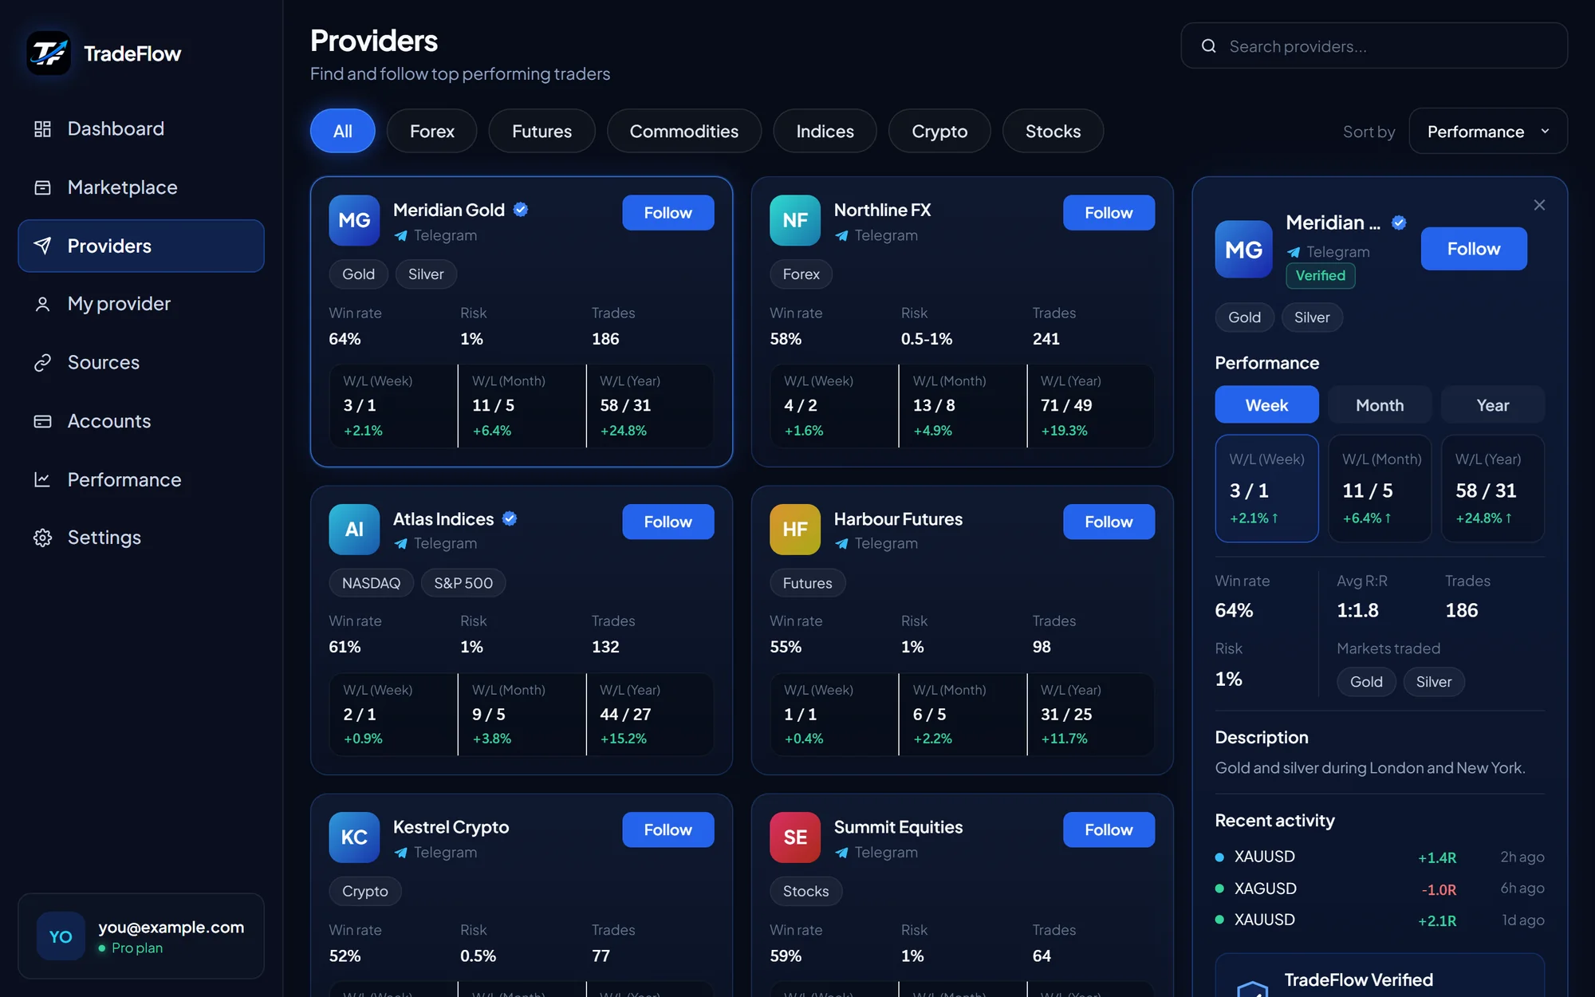Filter providers by Indices
Viewport: 1595px width, 997px height.
(825, 131)
